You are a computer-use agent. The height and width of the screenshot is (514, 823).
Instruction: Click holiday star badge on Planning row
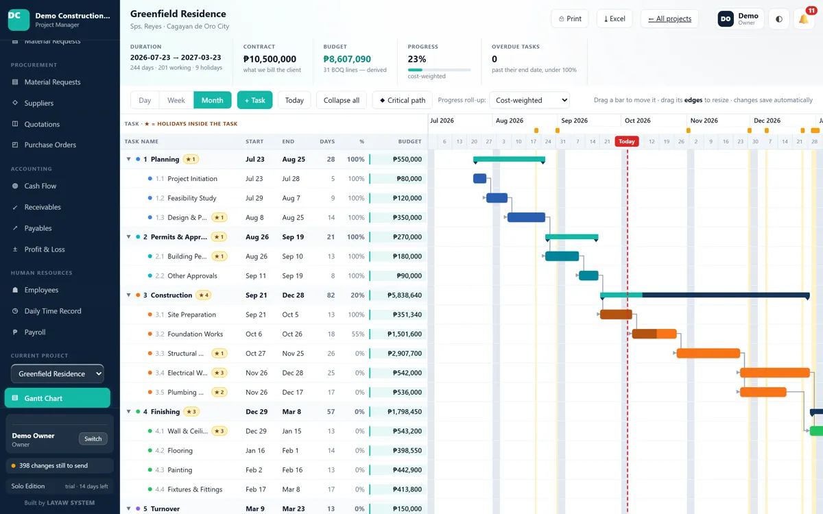pyautogui.click(x=191, y=159)
